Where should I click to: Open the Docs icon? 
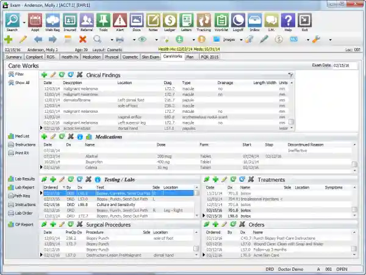137,20
